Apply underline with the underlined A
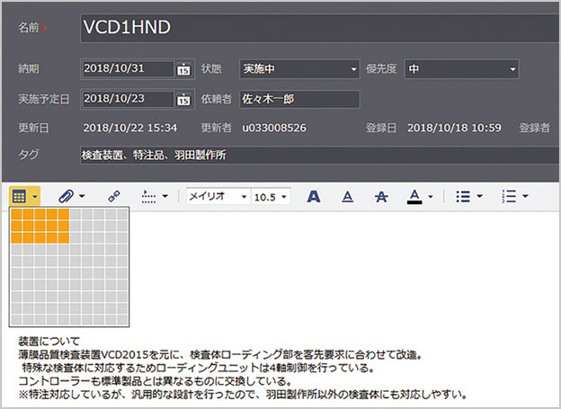This screenshot has height=409, width=561. [347, 195]
